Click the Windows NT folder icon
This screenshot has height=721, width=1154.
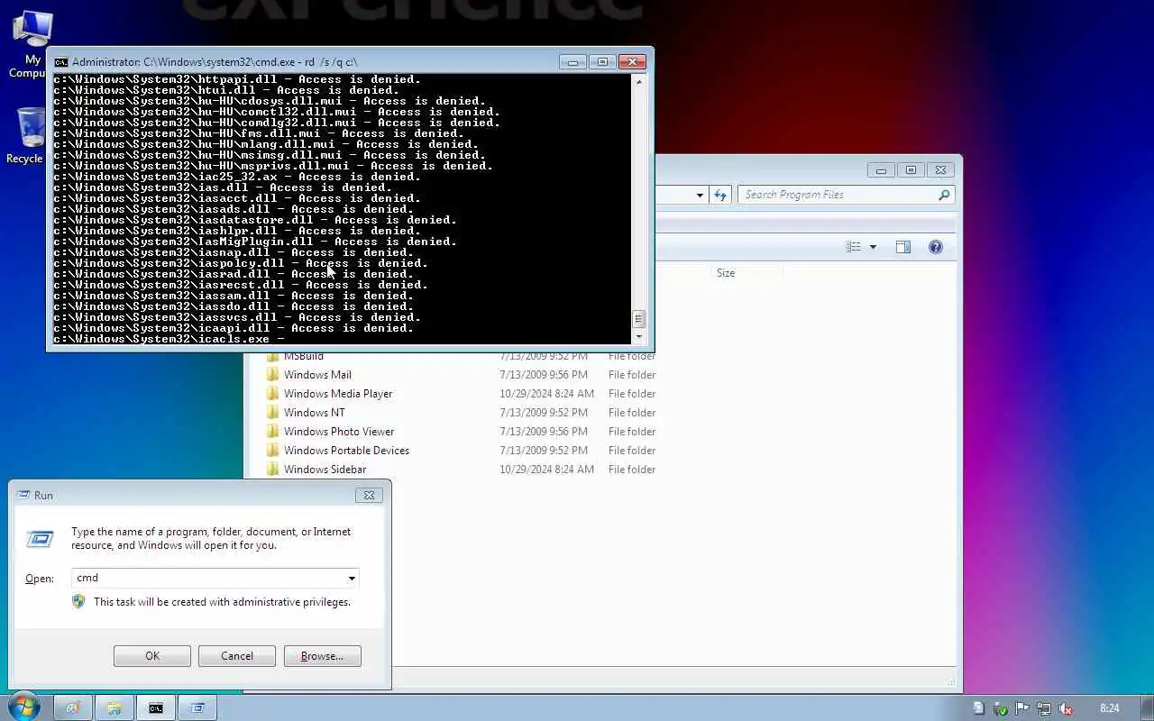point(273,413)
